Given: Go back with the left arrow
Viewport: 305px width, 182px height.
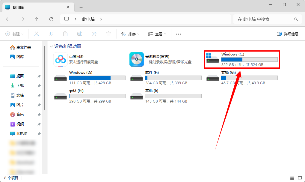Looking at the screenshot, I should pos(8,19).
